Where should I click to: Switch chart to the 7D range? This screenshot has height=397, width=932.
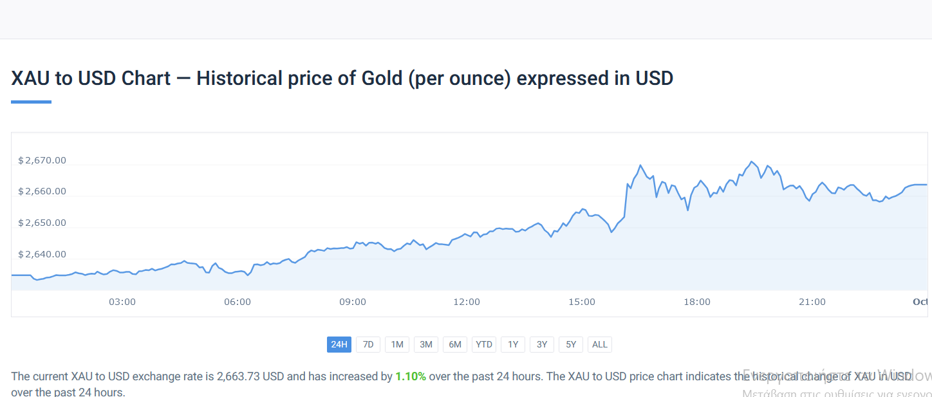(x=368, y=344)
